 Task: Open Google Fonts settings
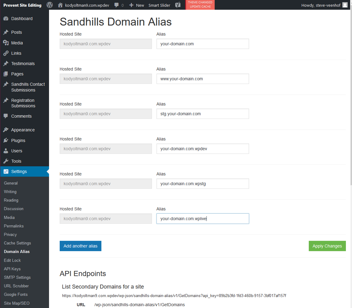tap(16, 294)
